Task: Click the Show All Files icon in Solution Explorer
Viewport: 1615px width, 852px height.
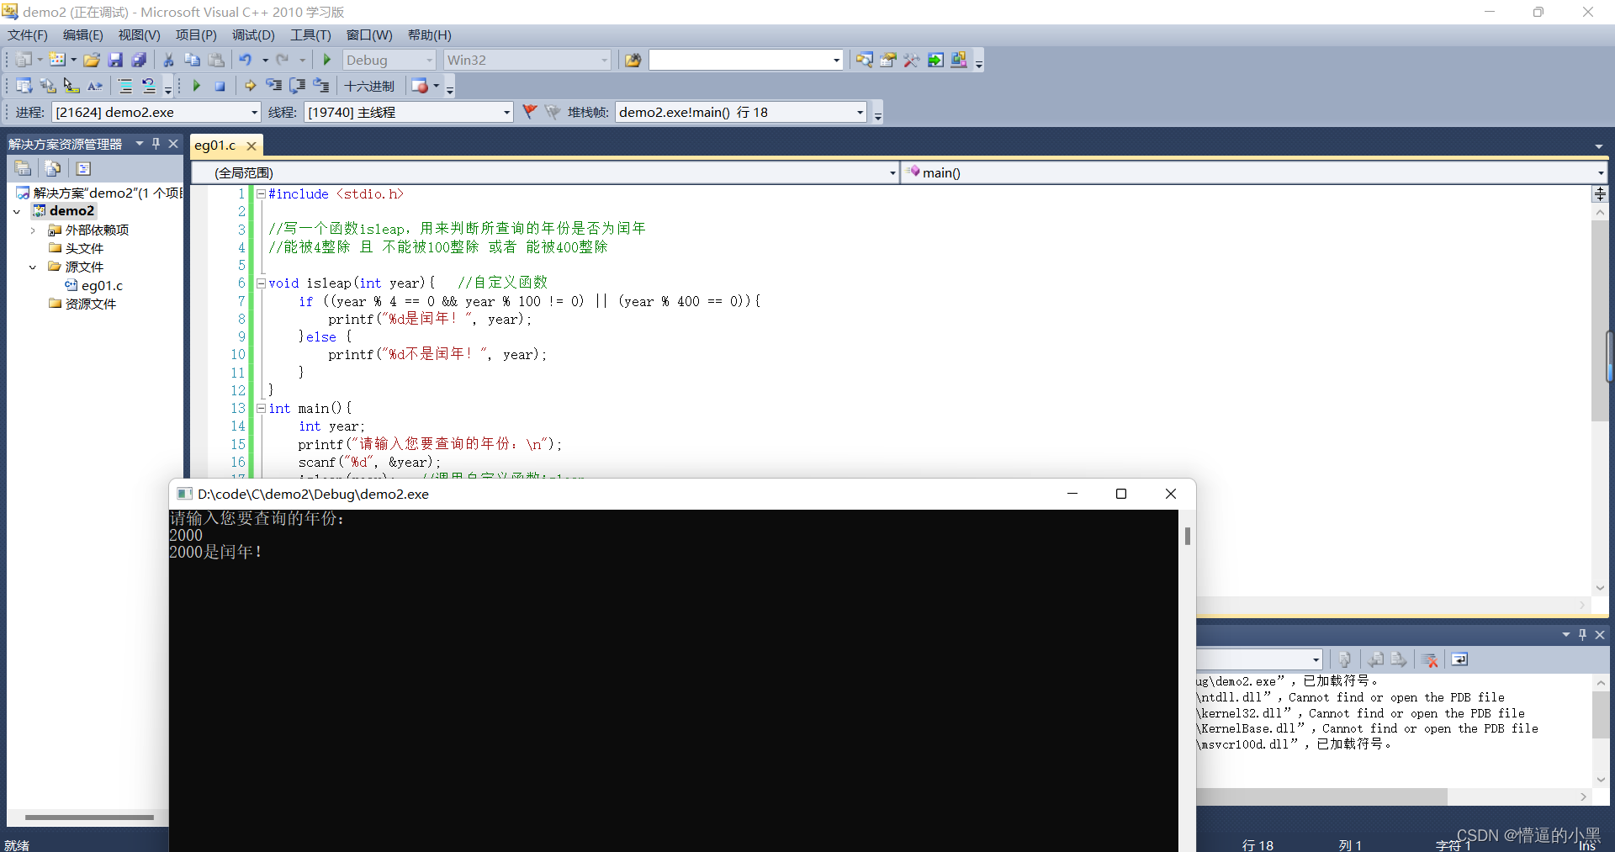Action: point(52,168)
